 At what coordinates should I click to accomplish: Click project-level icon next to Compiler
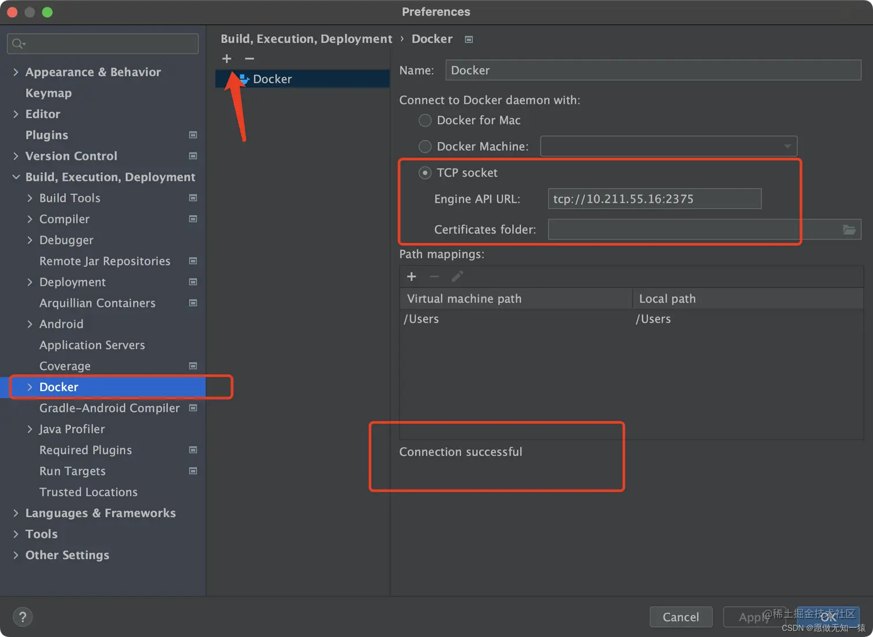pos(193,219)
